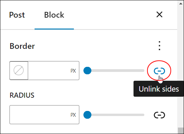Close the settings sidebar with X

point(159,15)
